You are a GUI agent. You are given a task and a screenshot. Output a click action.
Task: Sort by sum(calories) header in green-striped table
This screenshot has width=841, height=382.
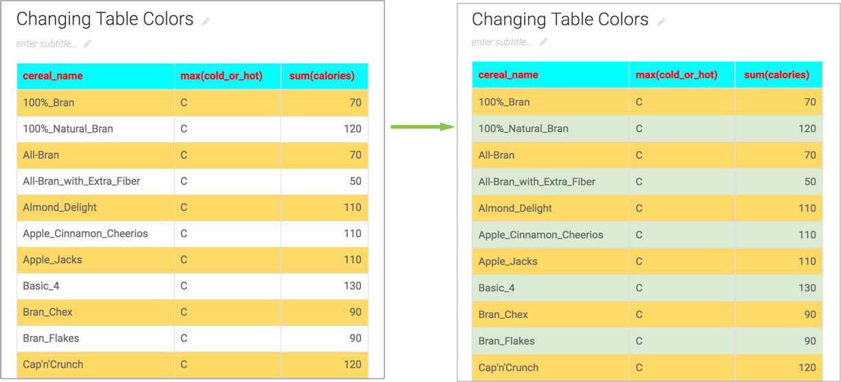(x=777, y=75)
